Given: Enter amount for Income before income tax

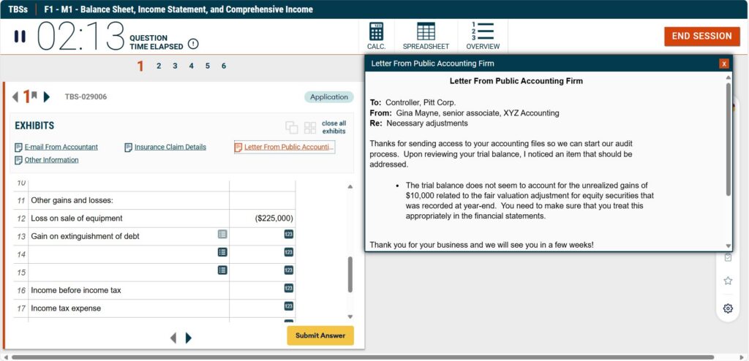Looking at the screenshot, I should pyautogui.click(x=288, y=288).
